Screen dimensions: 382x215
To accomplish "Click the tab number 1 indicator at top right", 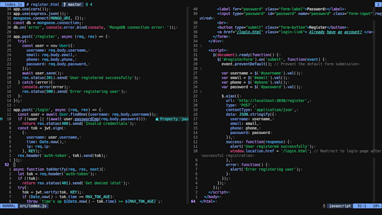I will pyautogui.click(x=378, y=4).
